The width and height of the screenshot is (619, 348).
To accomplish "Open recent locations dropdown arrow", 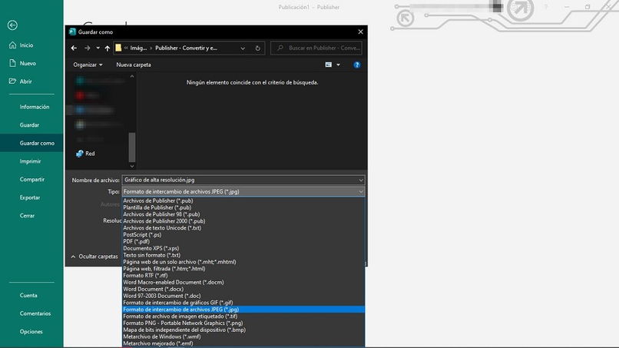I will [98, 48].
